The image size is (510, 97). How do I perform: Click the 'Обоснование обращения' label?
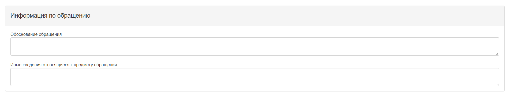click(x=36, y=34)
